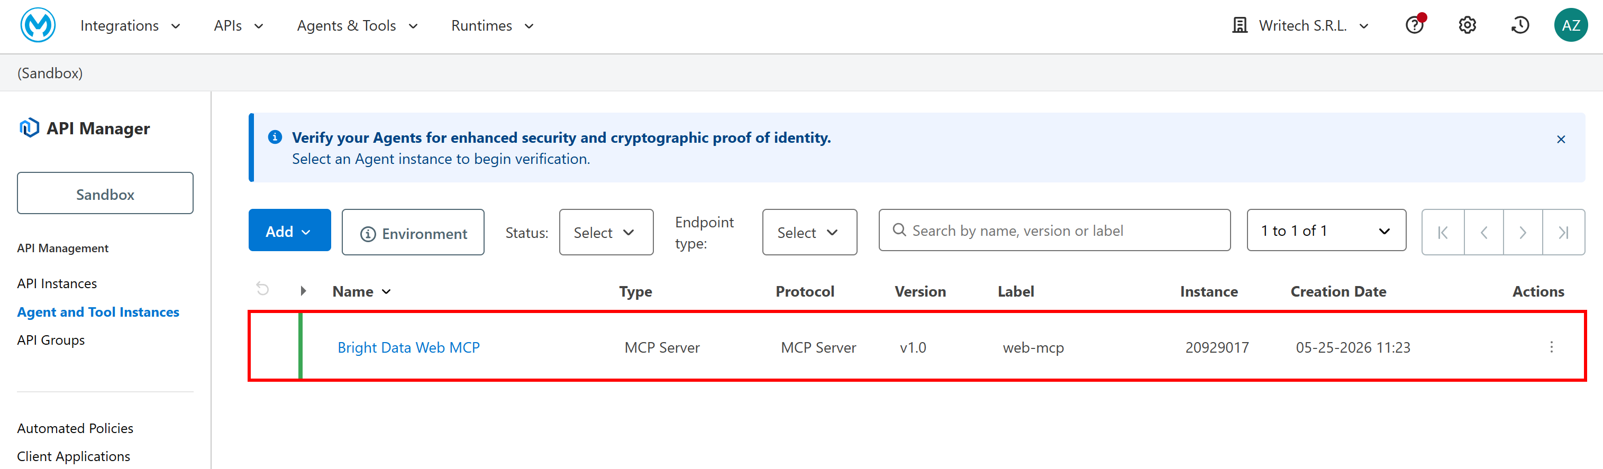Open the Bright Data Web MCP link
Image resolution: width=1603 pixels, height=469 pixels.
pyautogui.click(x=408, y=348)
